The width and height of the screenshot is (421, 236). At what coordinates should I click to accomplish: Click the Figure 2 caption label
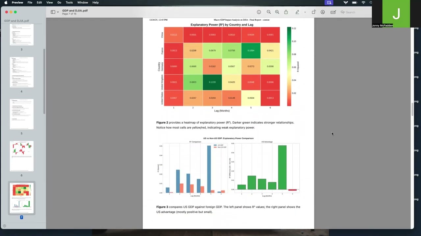[162, 123]
